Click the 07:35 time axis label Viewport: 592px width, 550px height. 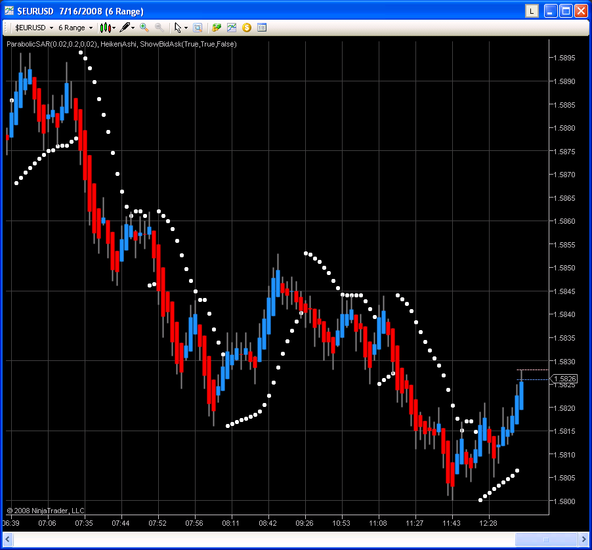(84, 523)
